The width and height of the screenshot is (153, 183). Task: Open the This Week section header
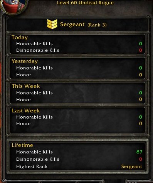26,86
